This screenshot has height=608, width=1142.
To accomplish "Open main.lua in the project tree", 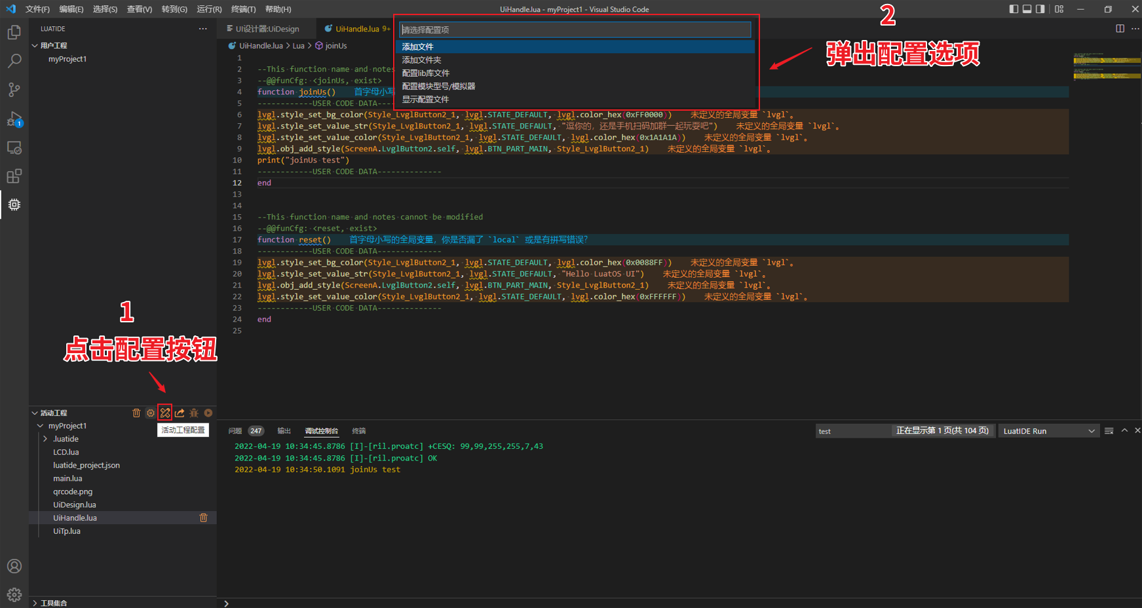I will pos(67,478).
